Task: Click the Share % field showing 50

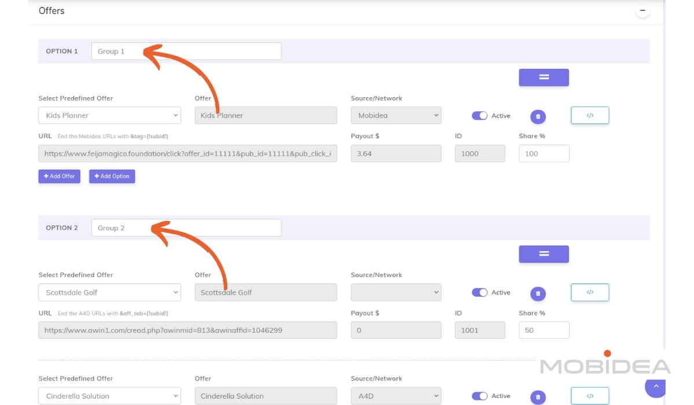Action: (x=544, y=330)
